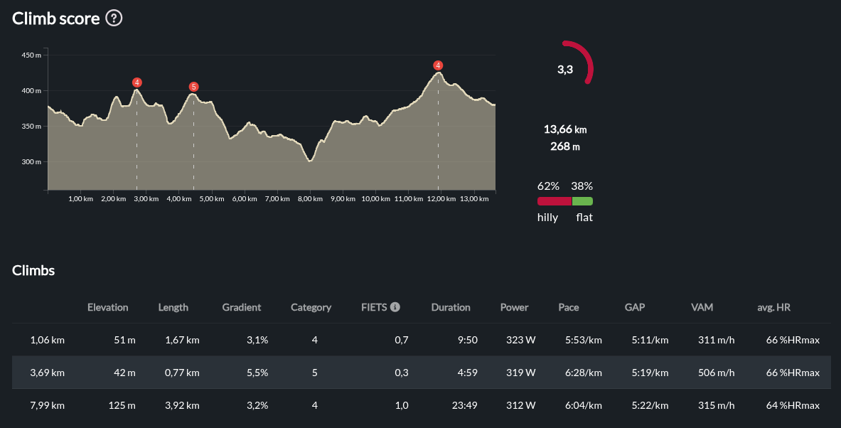Click the Power column header
The image size is (841, 428).
(x=514, y=307)
